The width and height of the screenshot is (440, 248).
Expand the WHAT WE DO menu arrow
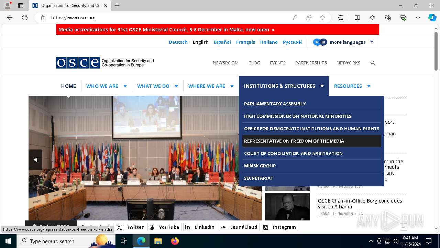[x=176, y=86]
